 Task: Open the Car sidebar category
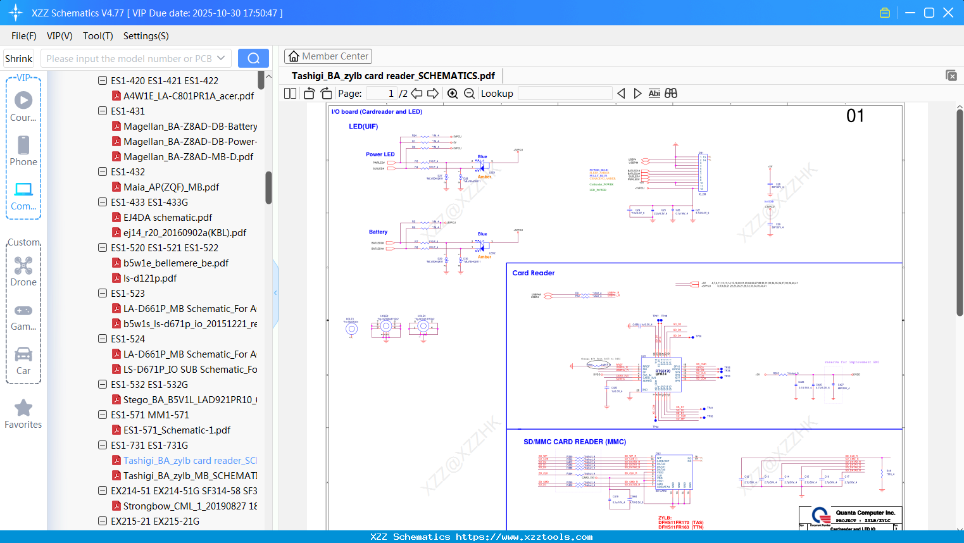(23, 360)
